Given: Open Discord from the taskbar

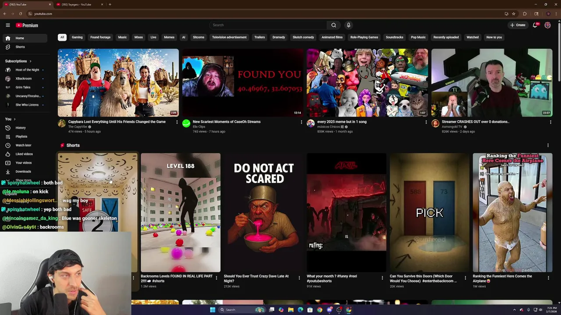Looking at the screenshot, I should 329,310.
